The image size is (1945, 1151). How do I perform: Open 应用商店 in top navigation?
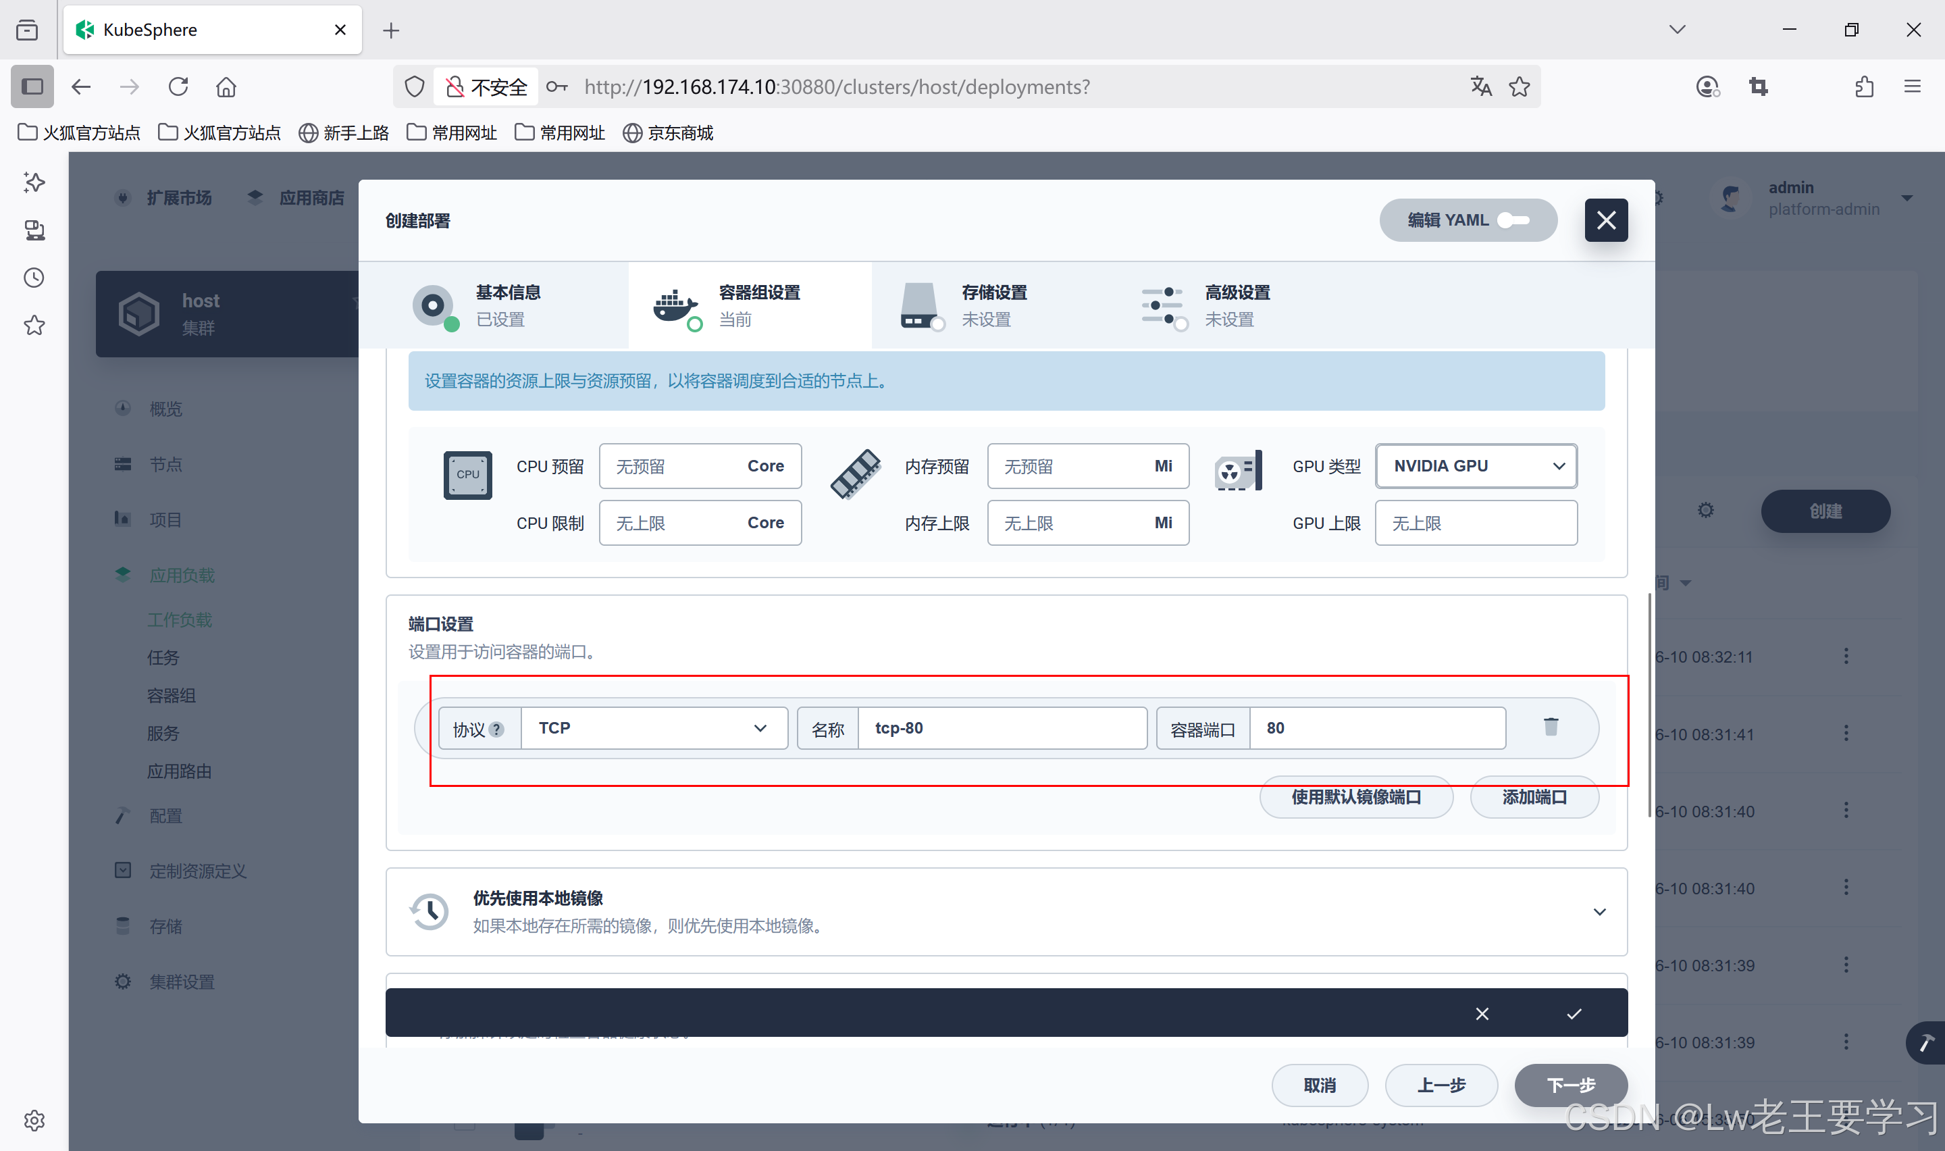pos(296,198)
